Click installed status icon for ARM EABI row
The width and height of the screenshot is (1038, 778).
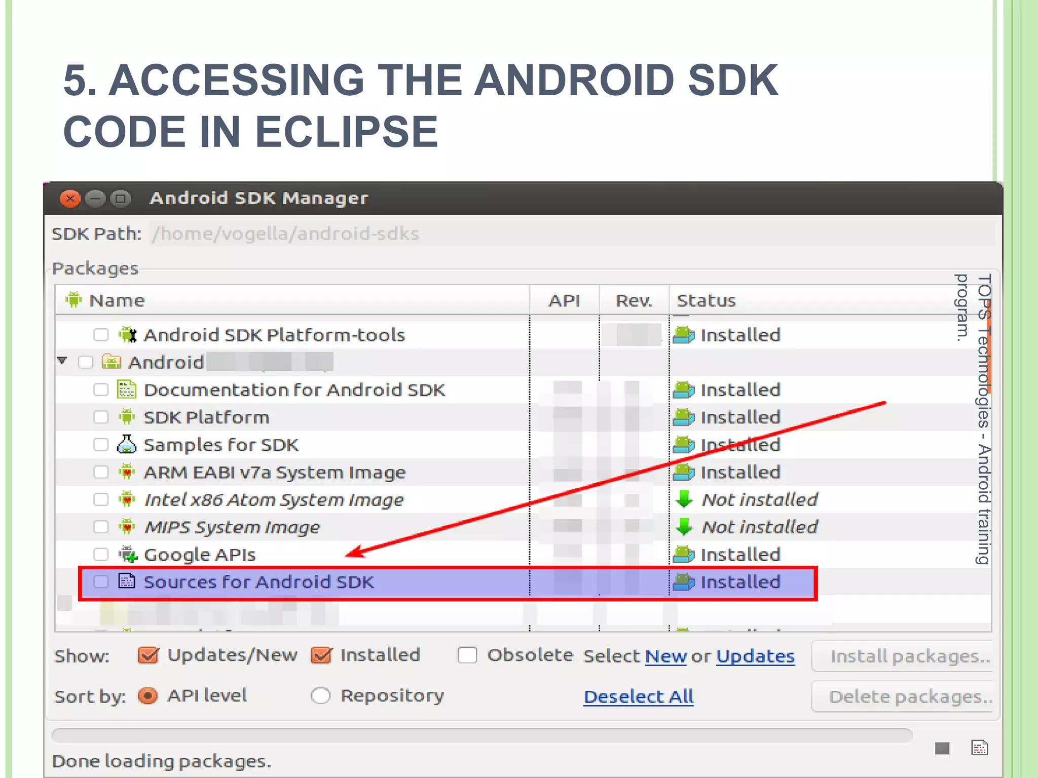[x=684, y=472]
